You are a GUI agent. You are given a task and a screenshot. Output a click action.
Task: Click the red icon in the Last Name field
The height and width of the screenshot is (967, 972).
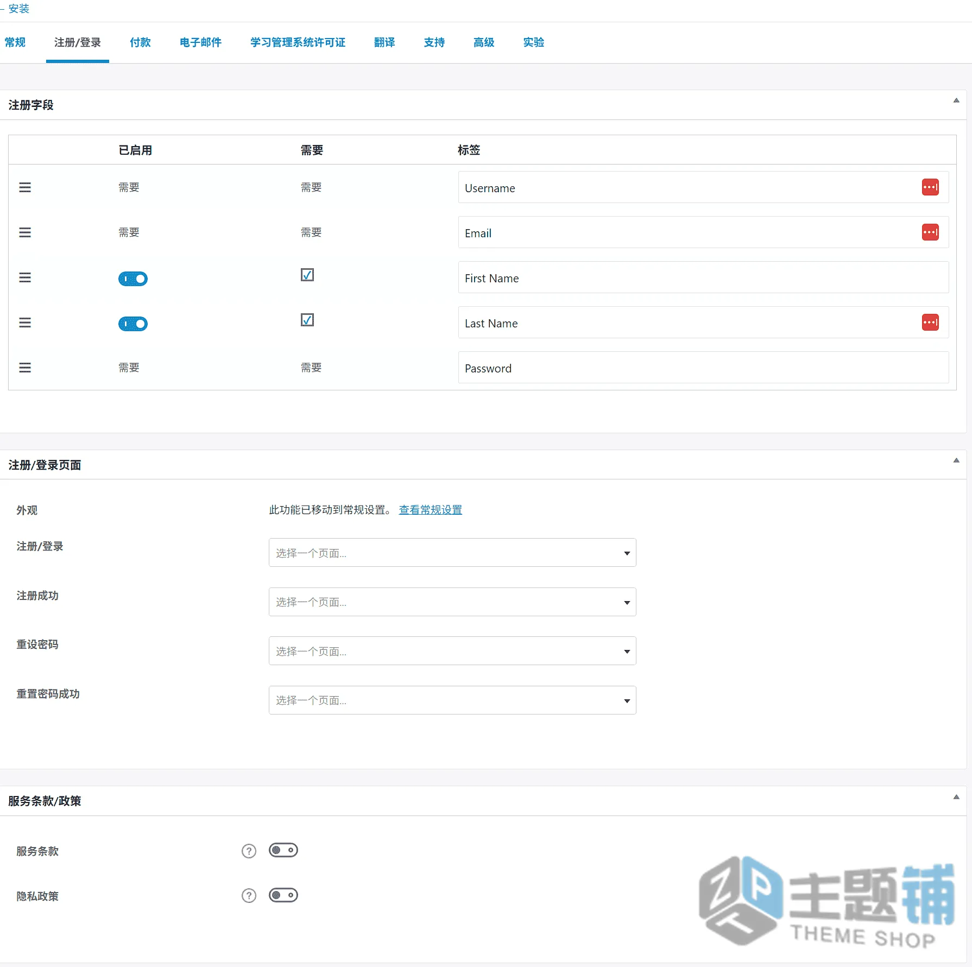930,323
